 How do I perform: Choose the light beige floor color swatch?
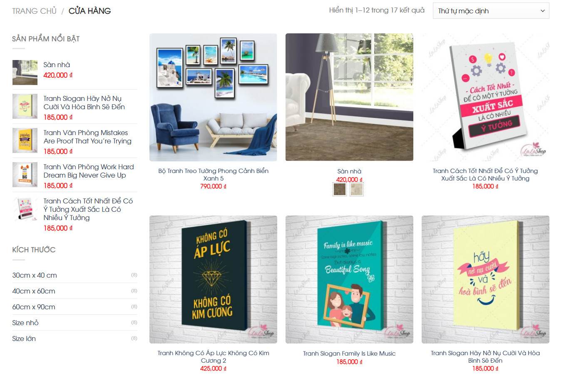click(357, 190)
